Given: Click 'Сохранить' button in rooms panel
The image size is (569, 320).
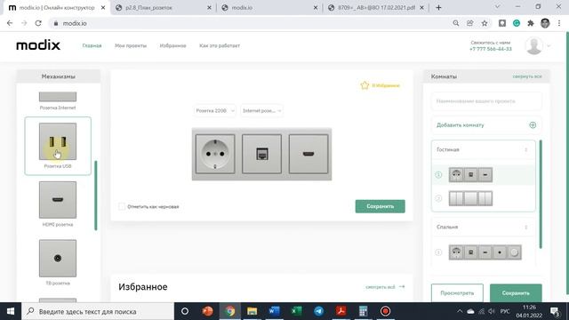Looking at the screenshot, I should [516, 292].
